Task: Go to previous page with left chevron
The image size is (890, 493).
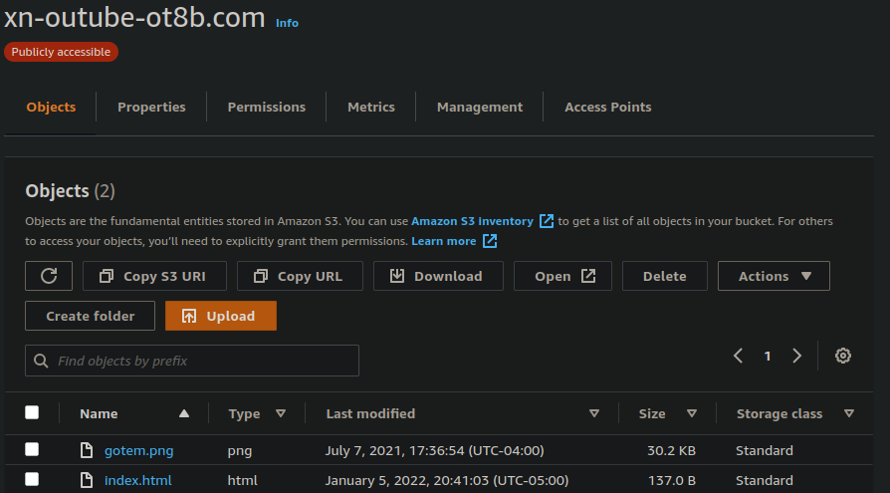Action: 738,356
